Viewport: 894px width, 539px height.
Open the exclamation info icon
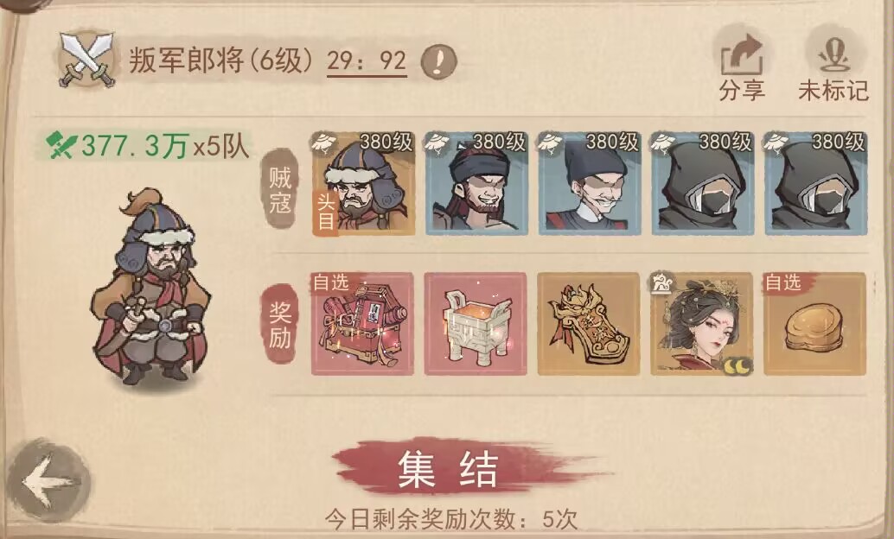pyautogui.click(x=438, y=61)
